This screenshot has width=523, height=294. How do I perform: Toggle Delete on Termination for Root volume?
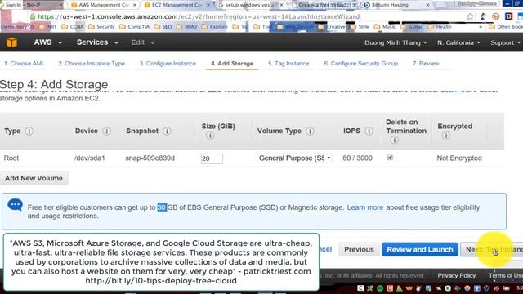(390, 158)
